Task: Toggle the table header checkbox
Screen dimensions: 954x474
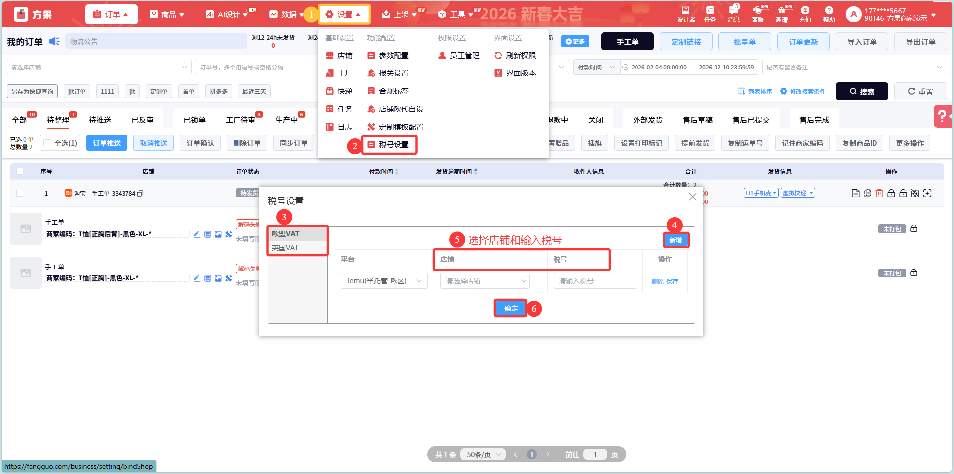Action: click(20, 171)
